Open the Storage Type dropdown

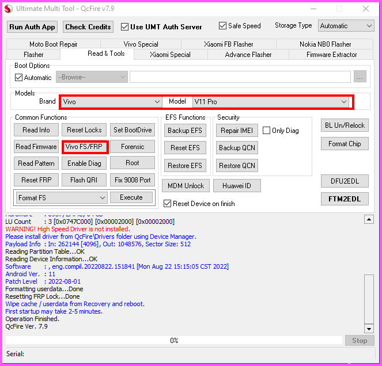pyautogui.click(x=346, y=26)
